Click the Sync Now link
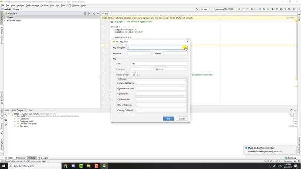The width and height of the screenshot is (301, 169). (x=291, y=18)
